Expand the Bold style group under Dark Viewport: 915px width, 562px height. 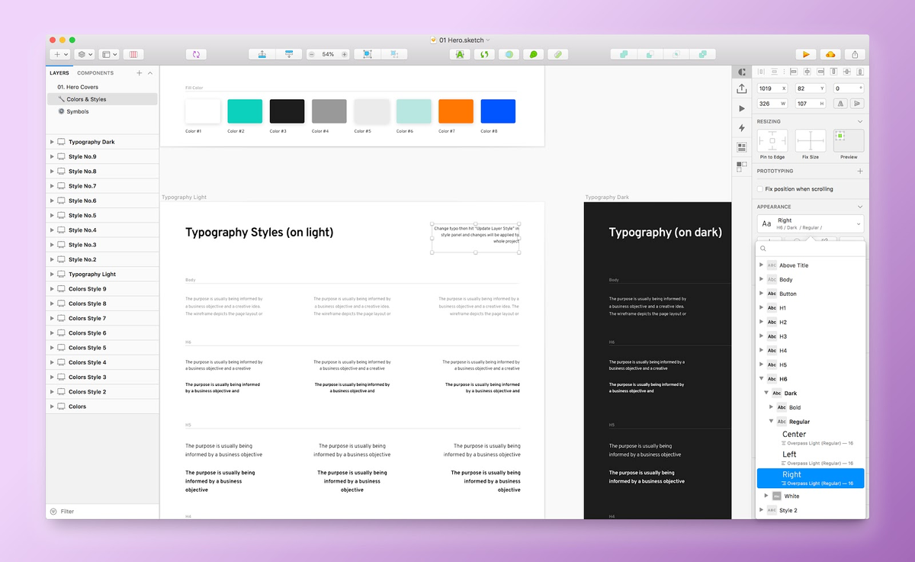pyautogui.click(x=772, y=407)
